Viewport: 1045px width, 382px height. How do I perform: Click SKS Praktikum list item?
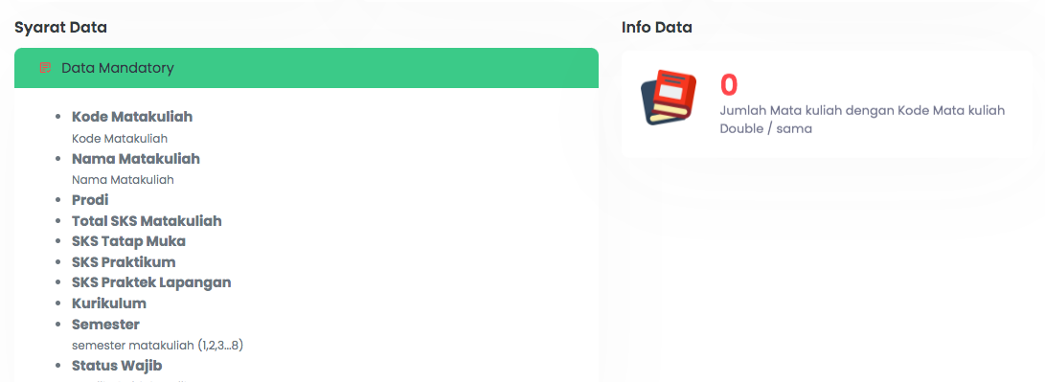(124, 262)
